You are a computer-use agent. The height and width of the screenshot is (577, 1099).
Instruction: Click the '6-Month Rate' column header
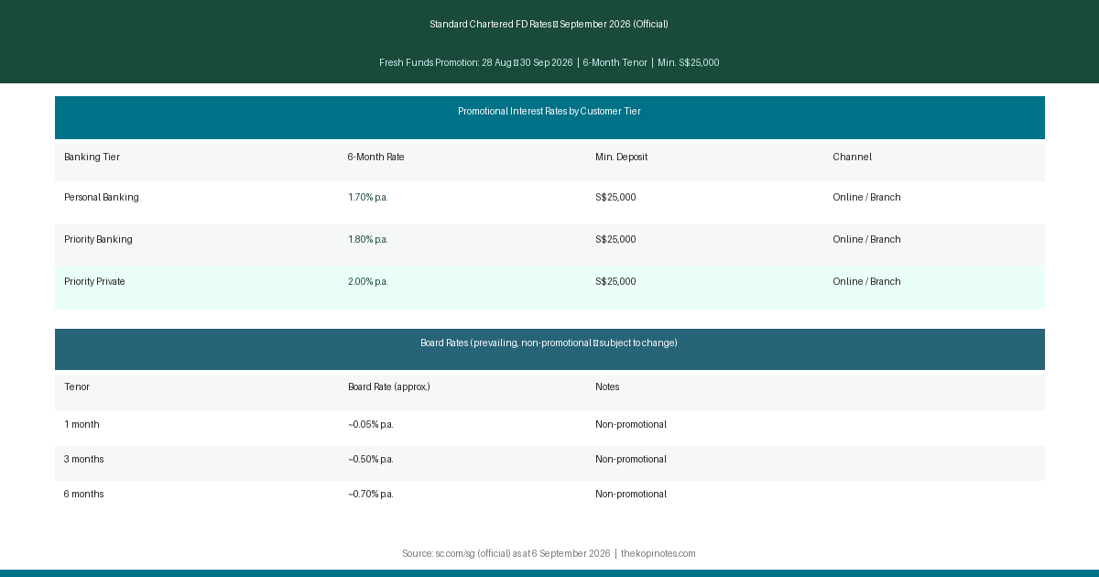coord(375,157)
